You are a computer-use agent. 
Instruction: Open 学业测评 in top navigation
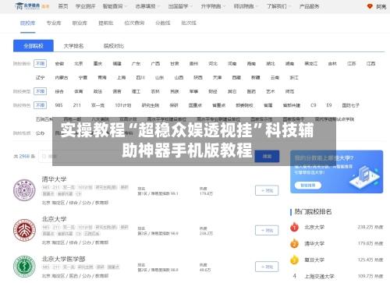click(85, 6)
